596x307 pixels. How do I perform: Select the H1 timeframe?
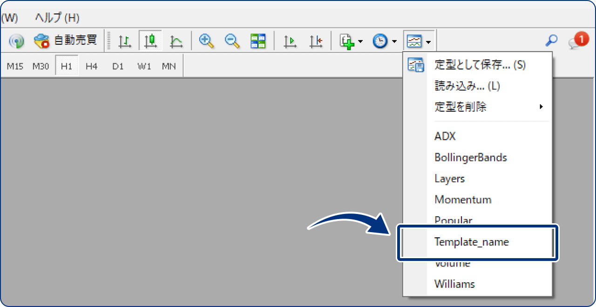point(67,66)
